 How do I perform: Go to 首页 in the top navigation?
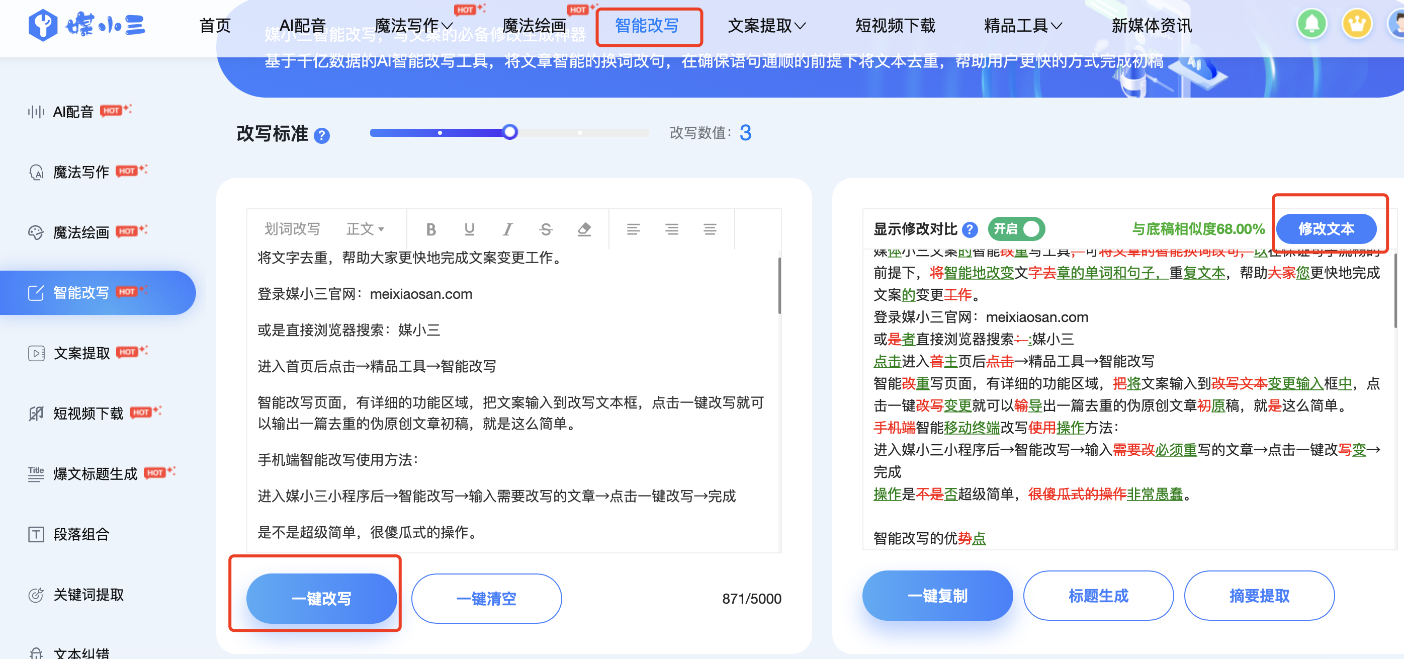[x=215, y=25]
